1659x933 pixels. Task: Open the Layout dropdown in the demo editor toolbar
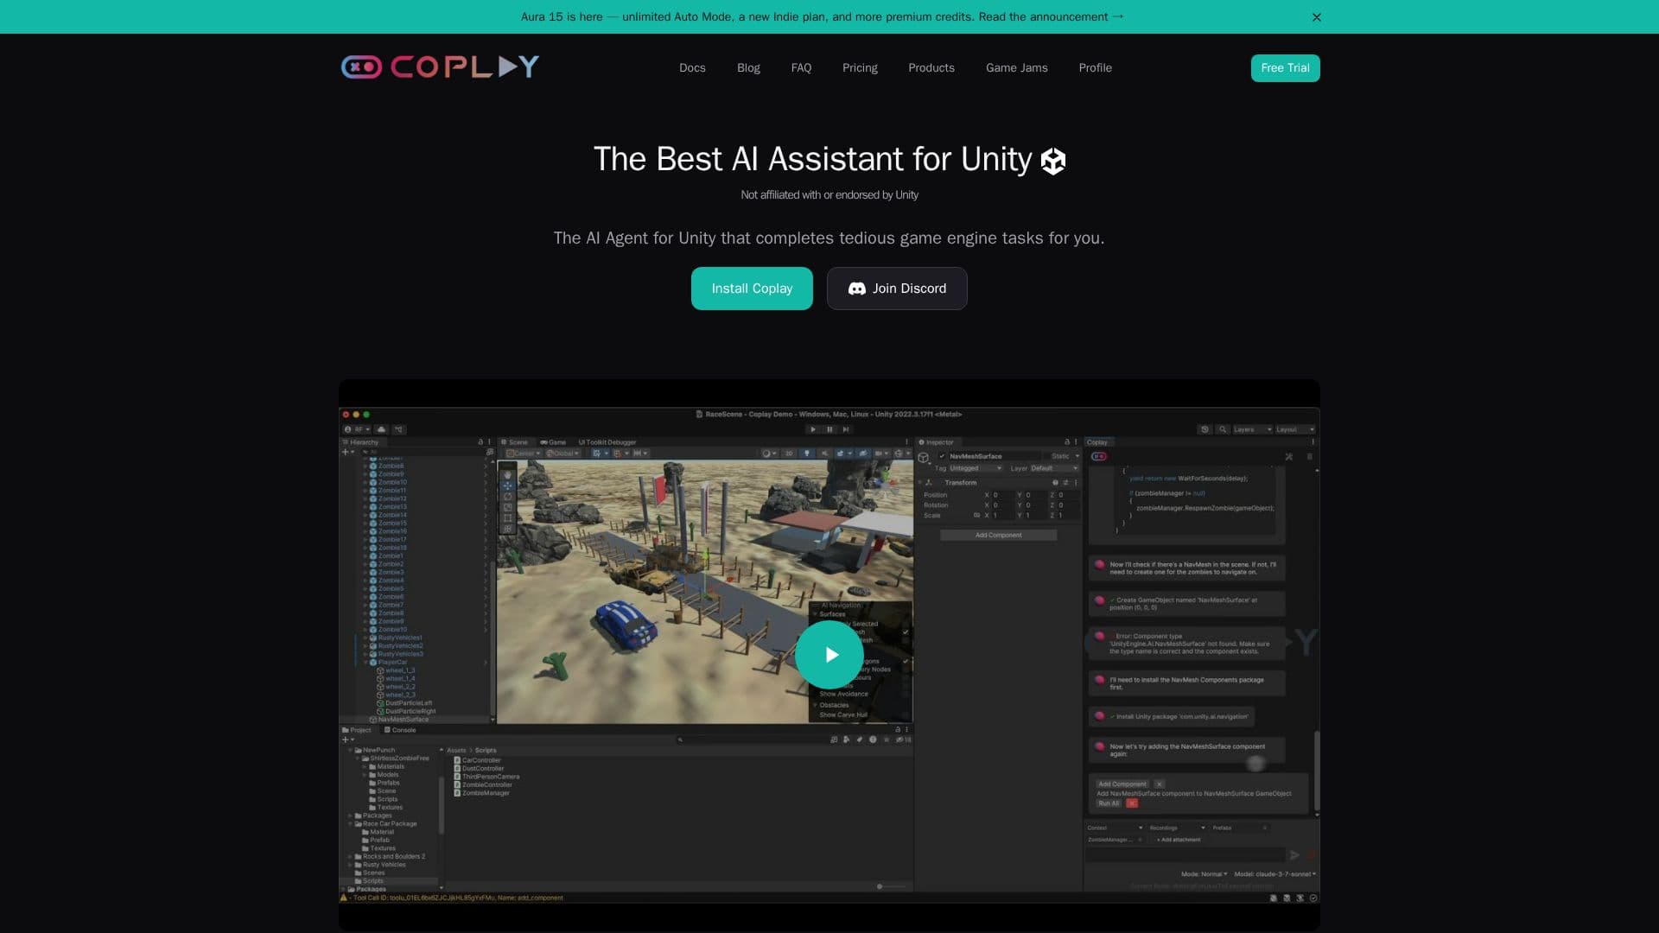coord(1295,429)
